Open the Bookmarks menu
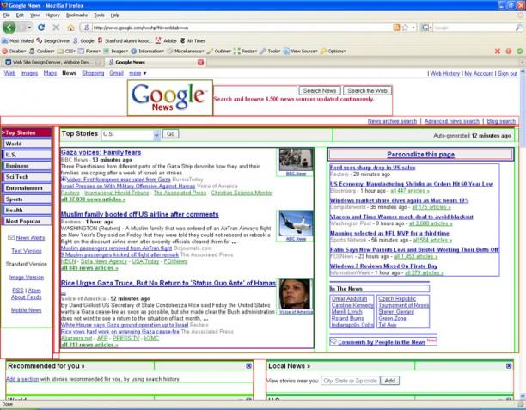This screenshot has width=526, height=410. 76,15
